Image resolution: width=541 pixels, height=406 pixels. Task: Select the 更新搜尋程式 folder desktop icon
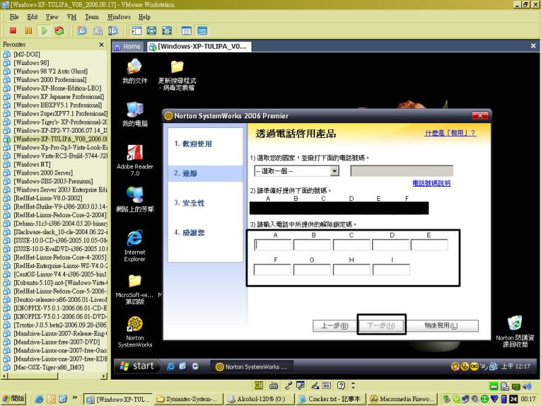177,75
